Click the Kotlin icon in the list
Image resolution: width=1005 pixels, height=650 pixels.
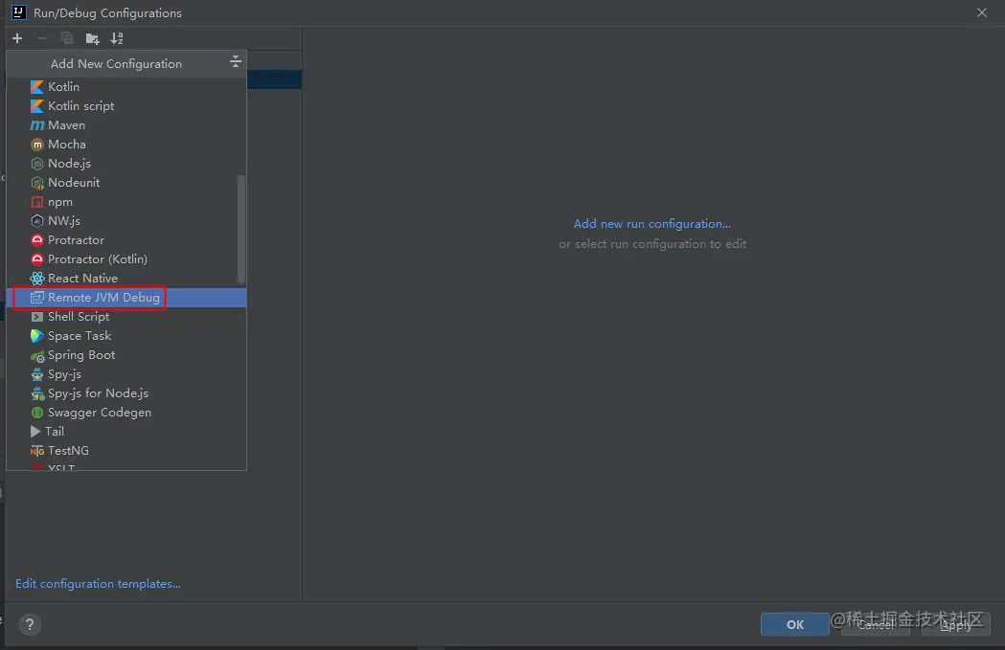point(37,86)
